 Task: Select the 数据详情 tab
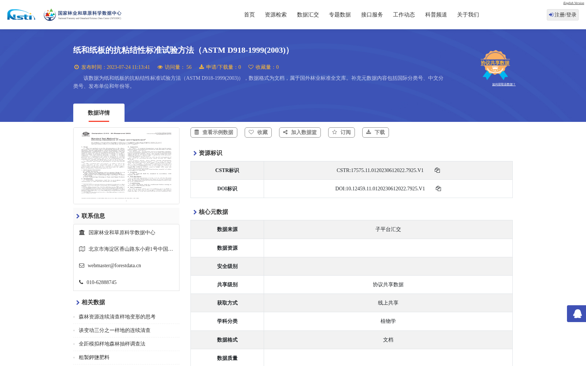[99, 113]
